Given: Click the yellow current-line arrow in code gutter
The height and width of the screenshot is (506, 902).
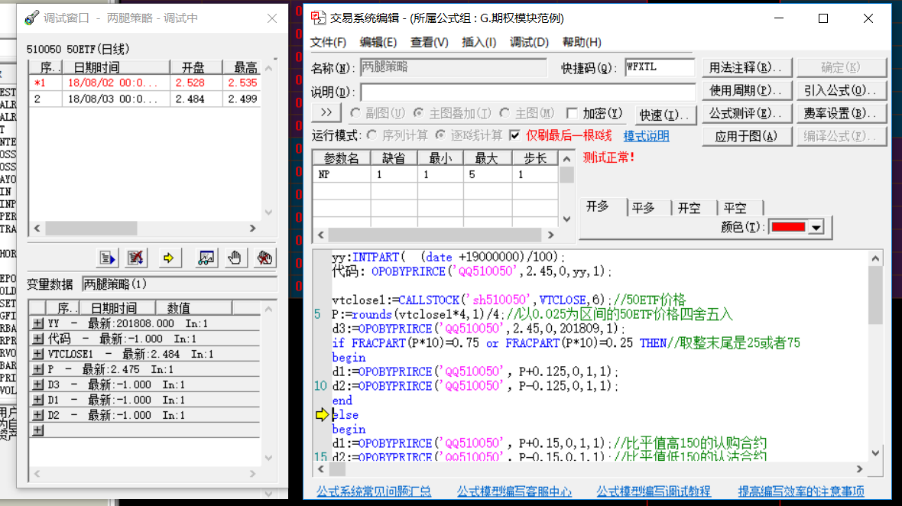Looking at the screenshot, I should pyautogui.click(x=322, y=414).
